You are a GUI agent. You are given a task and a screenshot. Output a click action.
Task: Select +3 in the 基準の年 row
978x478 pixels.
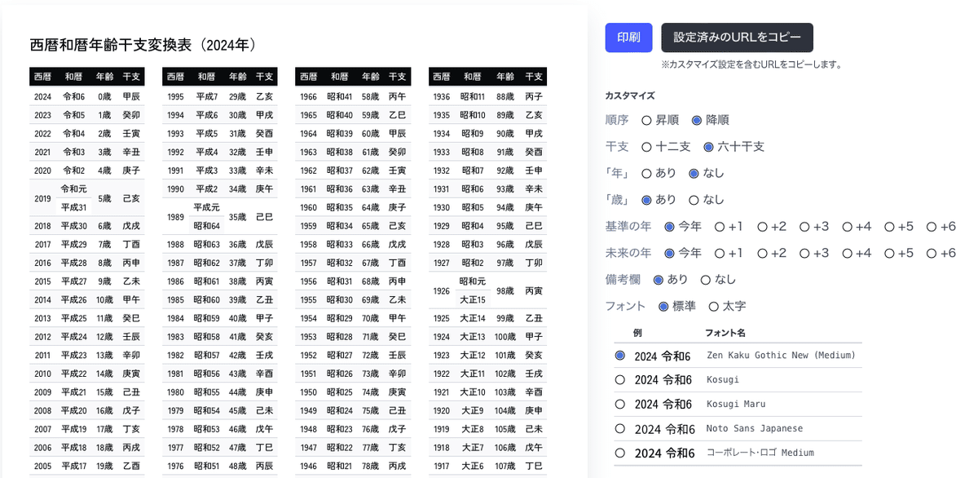pyautogui.click(x=804, y=227)
